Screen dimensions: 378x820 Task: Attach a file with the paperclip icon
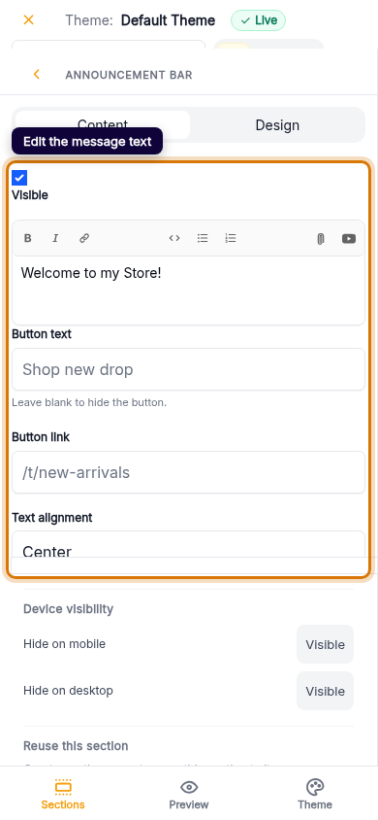click(x=321, y=239)
